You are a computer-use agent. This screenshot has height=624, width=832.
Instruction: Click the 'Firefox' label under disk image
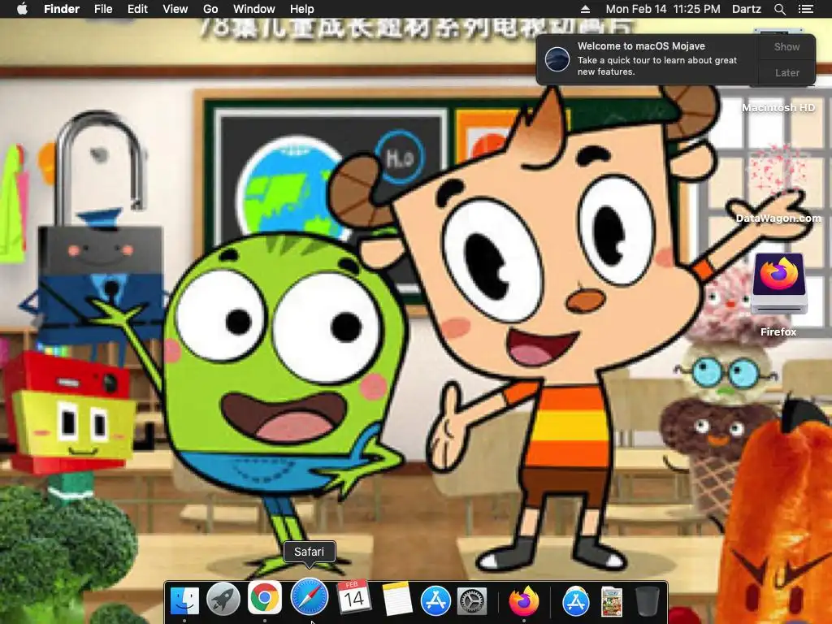[778, 332]
